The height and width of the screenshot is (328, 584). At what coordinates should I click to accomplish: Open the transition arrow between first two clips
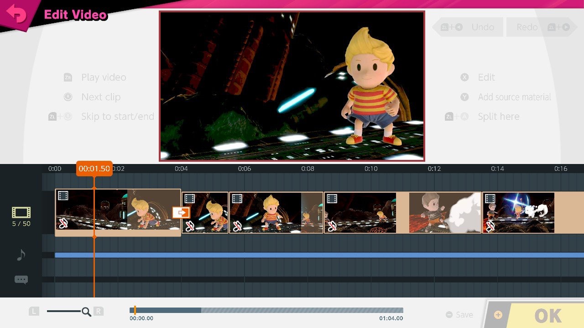tap(181, 212)
